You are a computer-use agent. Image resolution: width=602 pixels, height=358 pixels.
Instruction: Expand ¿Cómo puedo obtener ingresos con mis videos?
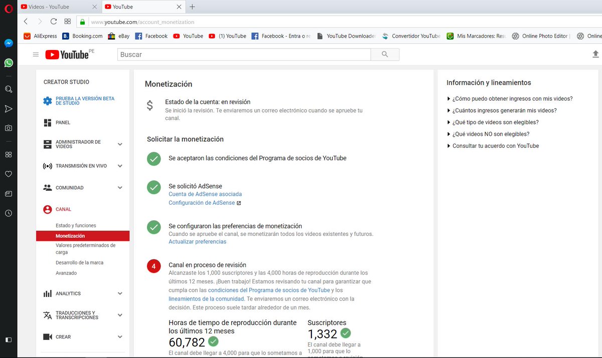[510, 99]
